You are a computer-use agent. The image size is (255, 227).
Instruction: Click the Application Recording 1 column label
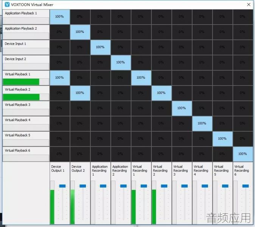pos(100,171)
